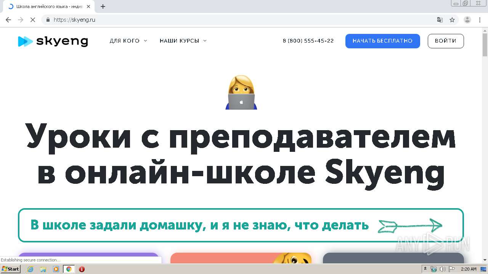
Task: Go back with the browser back arrow
Action: (x=8, y=20)
